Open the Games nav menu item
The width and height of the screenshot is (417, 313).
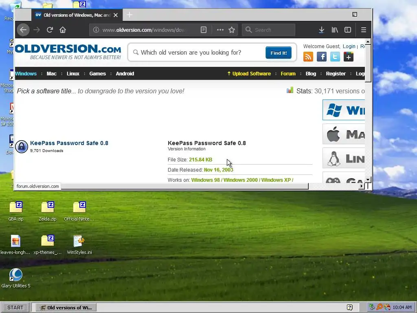(x=98, y=74)
